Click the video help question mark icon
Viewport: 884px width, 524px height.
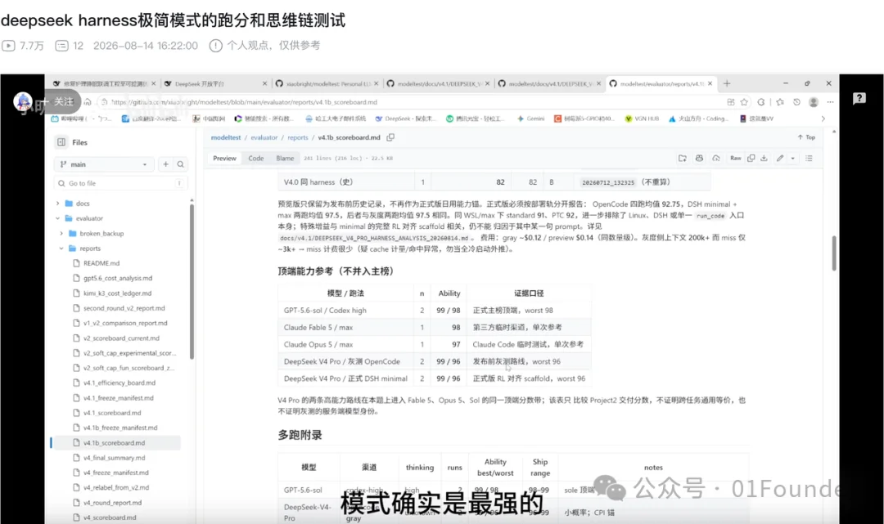click(x=859, y=98)
